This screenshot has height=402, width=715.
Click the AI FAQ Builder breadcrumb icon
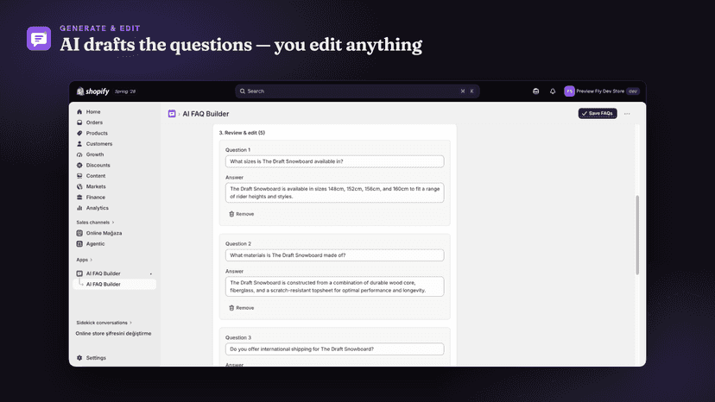172,114
